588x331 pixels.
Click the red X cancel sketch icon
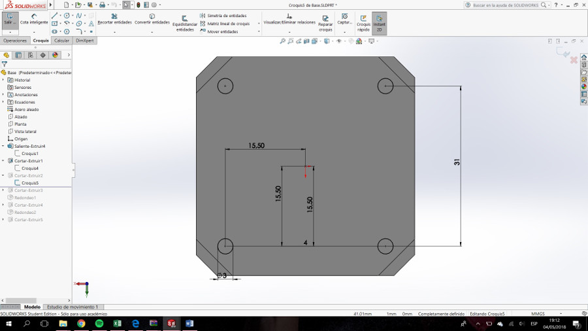(x=574, y=60)
